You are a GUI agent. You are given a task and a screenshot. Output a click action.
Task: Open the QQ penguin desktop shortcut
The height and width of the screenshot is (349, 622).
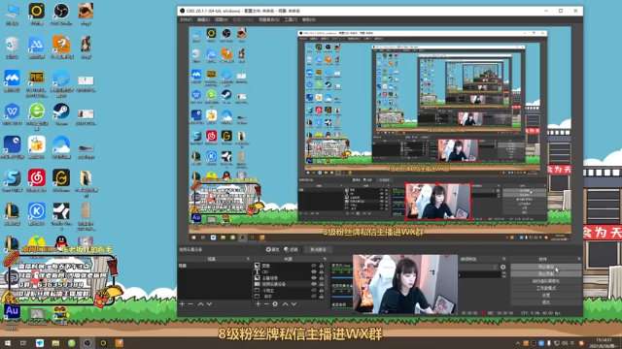[61, 242]
